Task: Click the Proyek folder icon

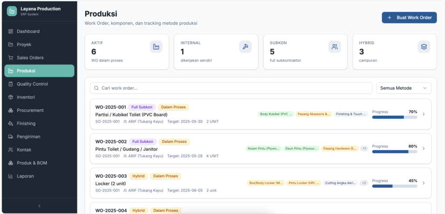Action: tap(11, 45)
